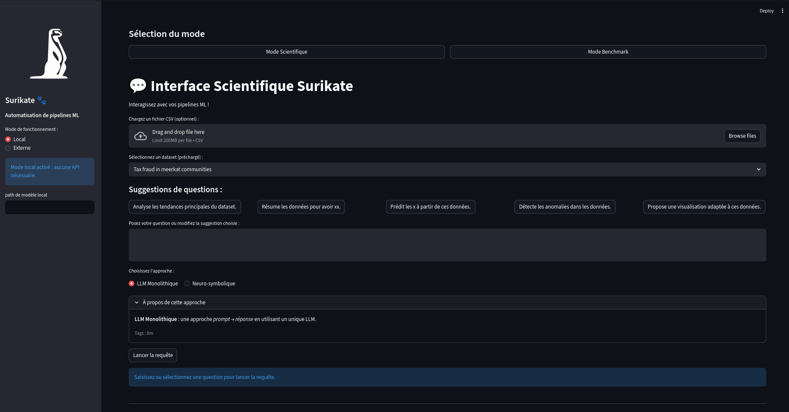This screenshot has height=412, width=789.
Task: Open the three-dot main menu
Action: tap(782, 11)
